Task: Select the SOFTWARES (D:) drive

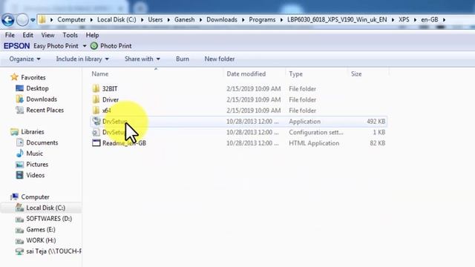Action: click(x=49, y=219)
